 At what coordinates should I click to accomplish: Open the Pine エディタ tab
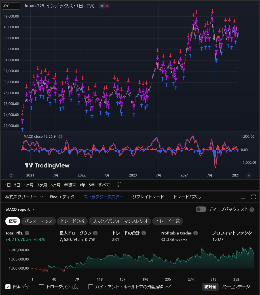tap(62, 197)
